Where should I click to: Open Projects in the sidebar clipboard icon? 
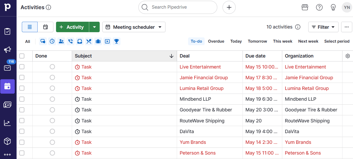(7, 31)
